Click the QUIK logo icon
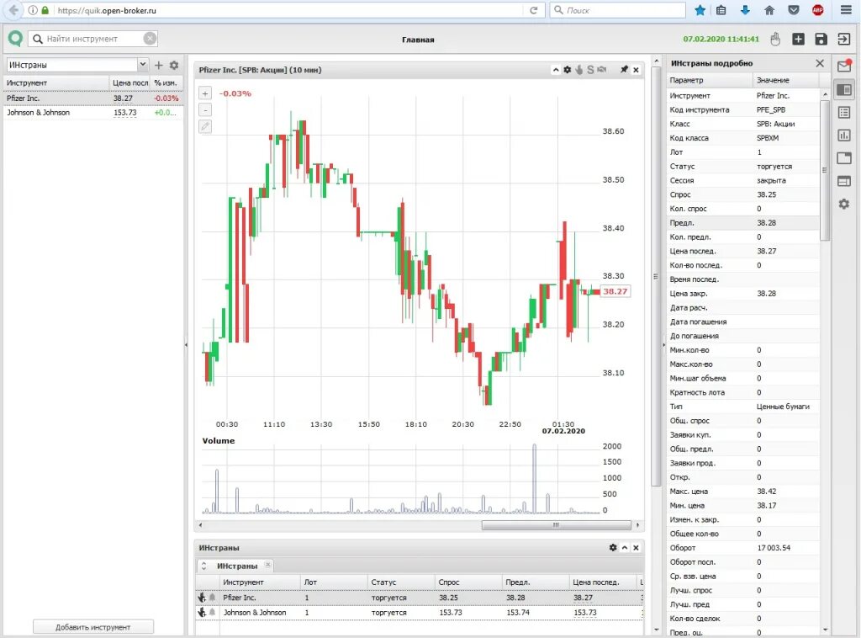This screenshot has width=861, height=638. point(15,39)
